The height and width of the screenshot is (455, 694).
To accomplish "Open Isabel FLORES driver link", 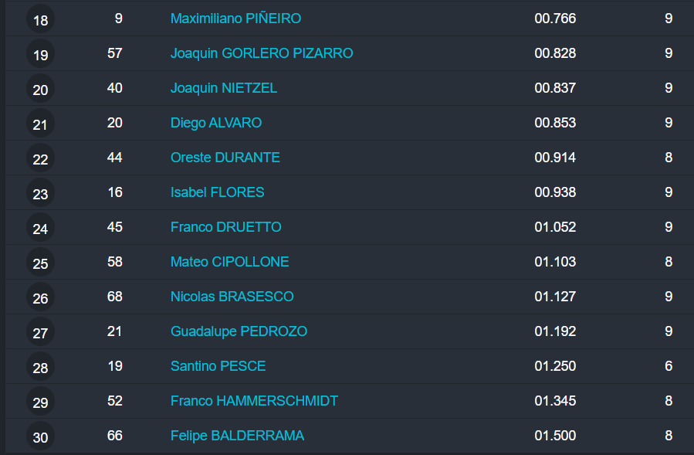I will [x=218, y=192].
